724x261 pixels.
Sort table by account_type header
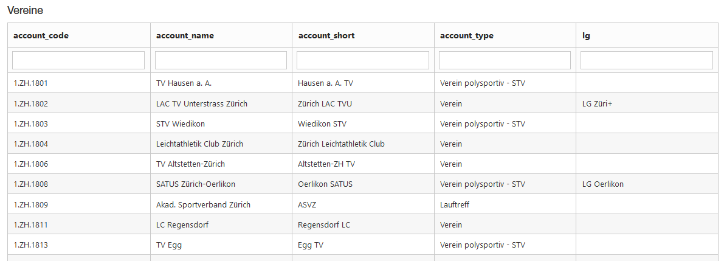[467, 35]
